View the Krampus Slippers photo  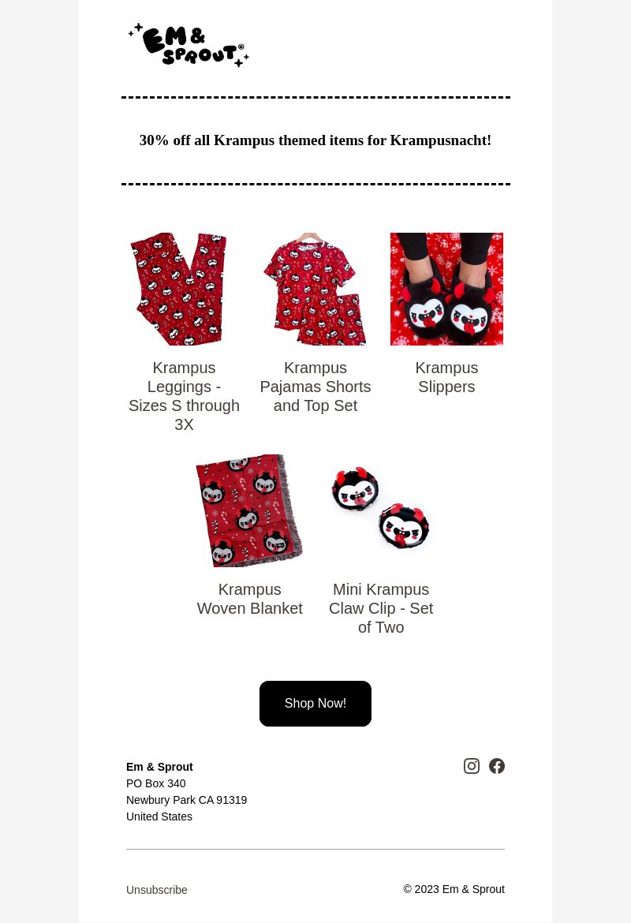[446, 289]
